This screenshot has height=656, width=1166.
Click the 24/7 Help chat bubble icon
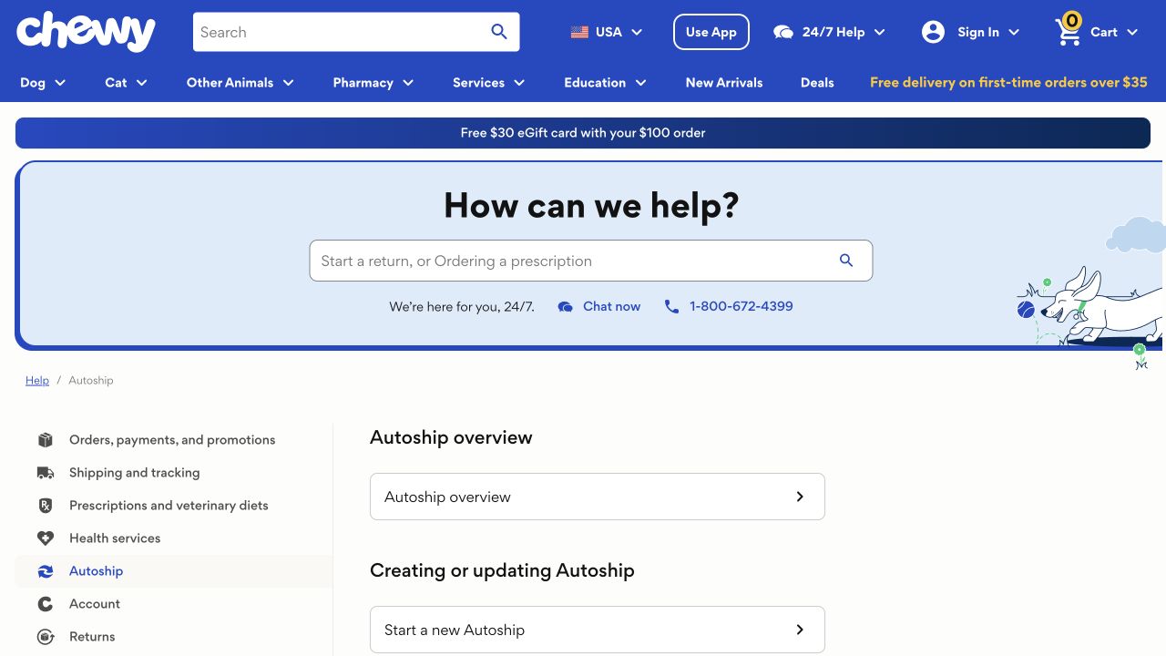tap(783, 32)
